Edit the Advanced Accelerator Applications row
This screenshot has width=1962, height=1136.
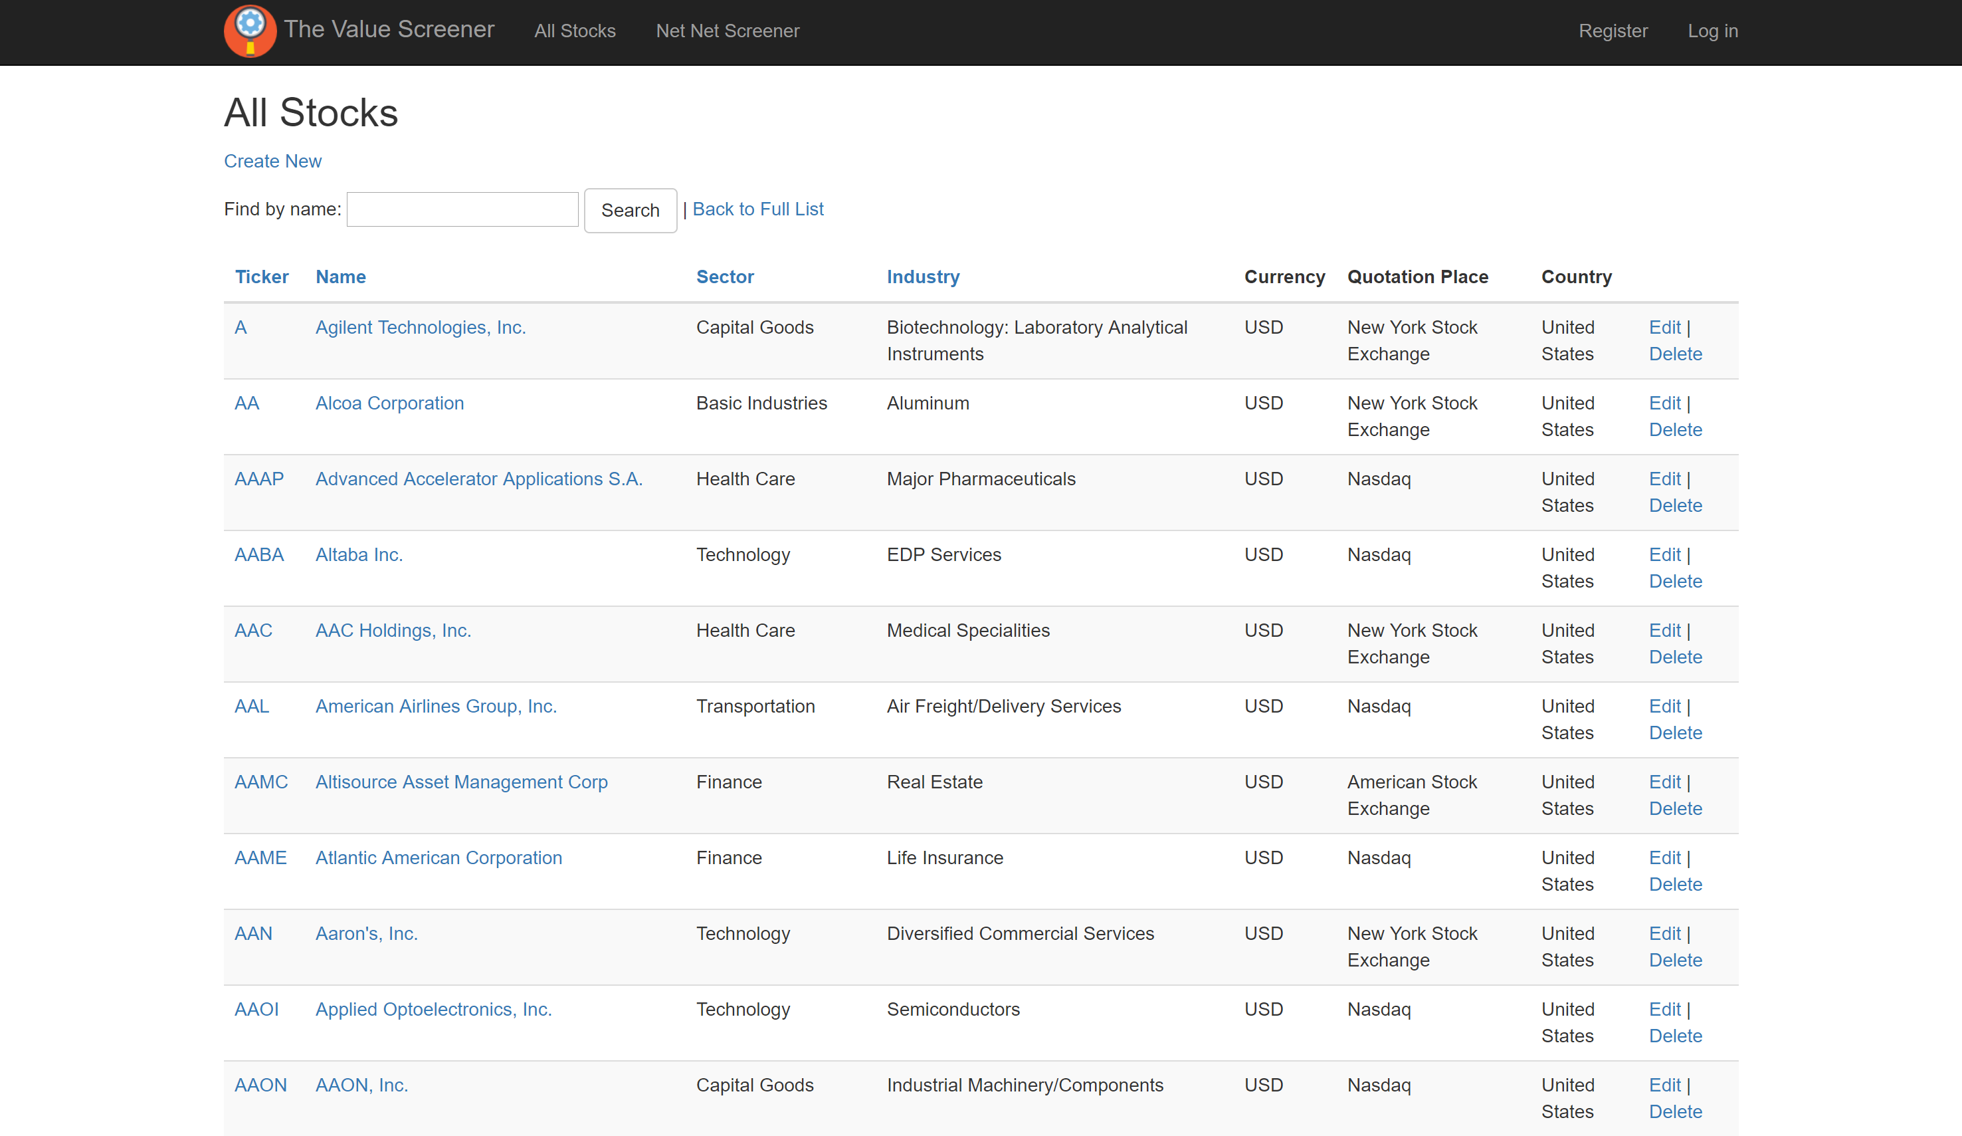(1664, 479)
